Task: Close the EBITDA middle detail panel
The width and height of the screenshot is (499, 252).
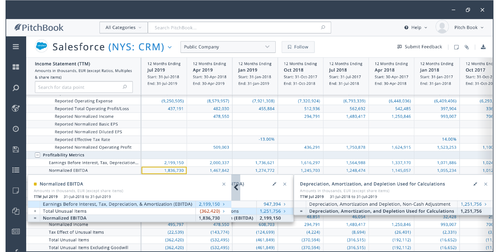Action: [285, 184]
